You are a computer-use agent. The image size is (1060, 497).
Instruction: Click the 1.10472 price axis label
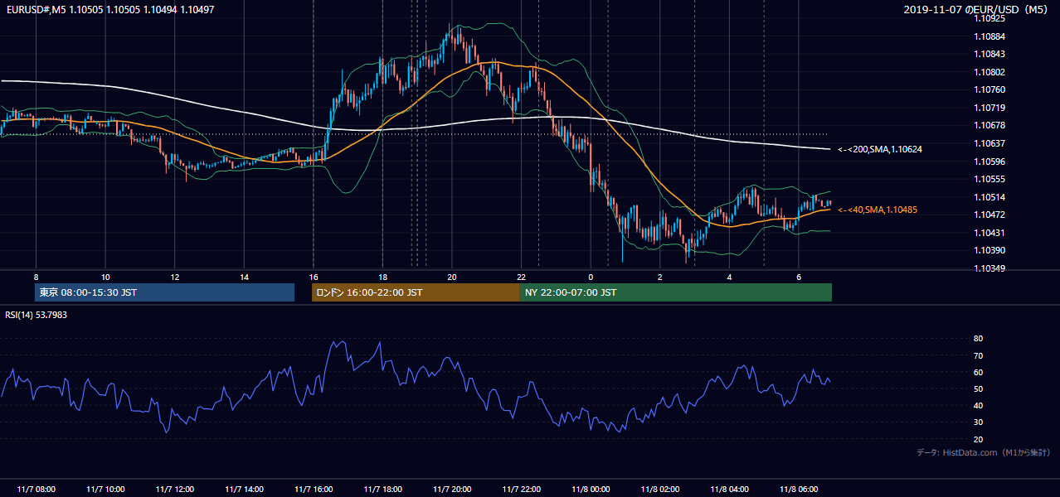989,215
